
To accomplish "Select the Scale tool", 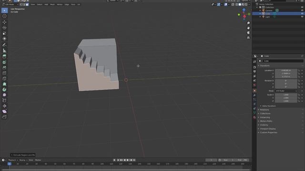I will click(x=4, y=33).
